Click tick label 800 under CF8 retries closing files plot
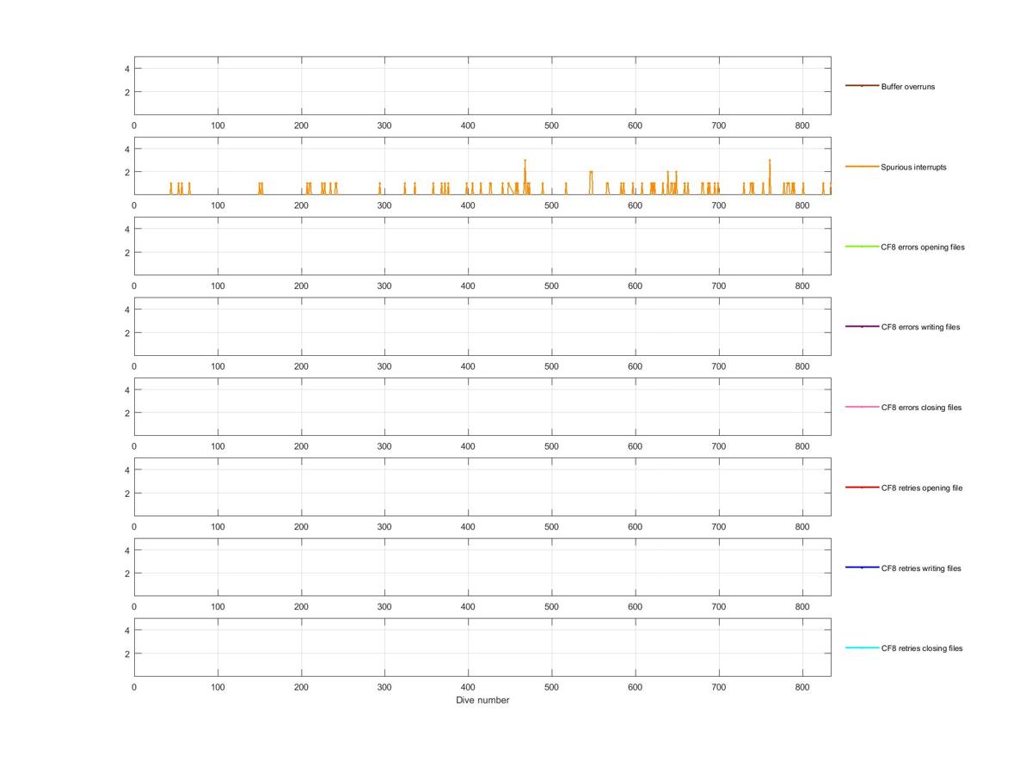Image resolution: width=1032 pixels, height=761 pixels. (x=802, y=687)
